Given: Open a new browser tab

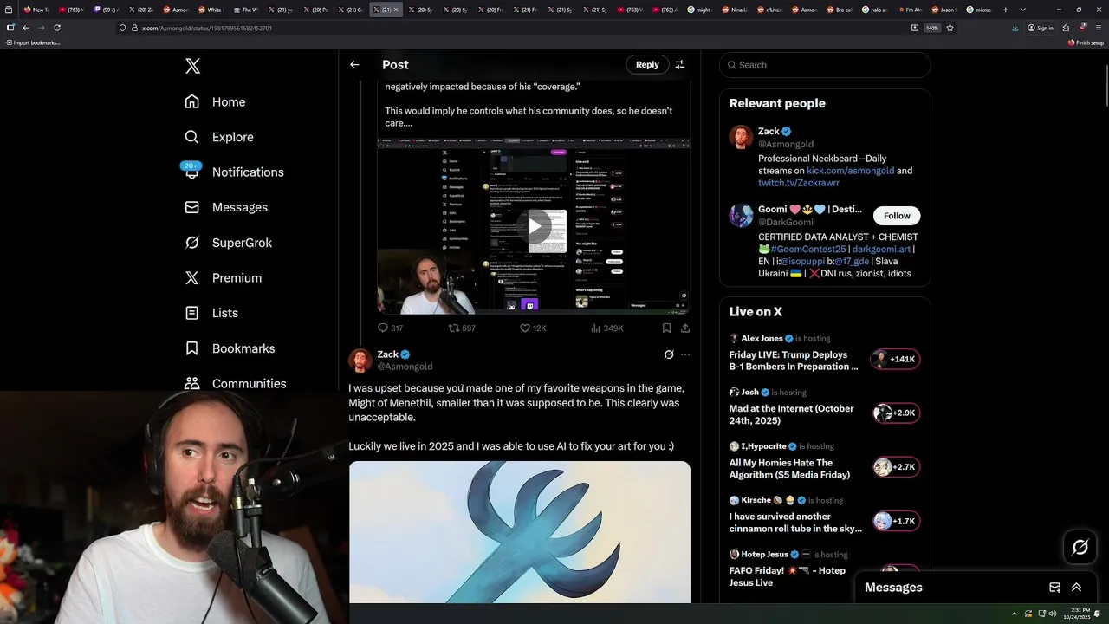Looking at the screenshot, I should click(1005, 10).
